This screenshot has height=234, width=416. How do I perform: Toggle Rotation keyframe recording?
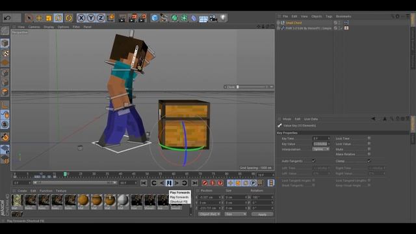(246, 183)
